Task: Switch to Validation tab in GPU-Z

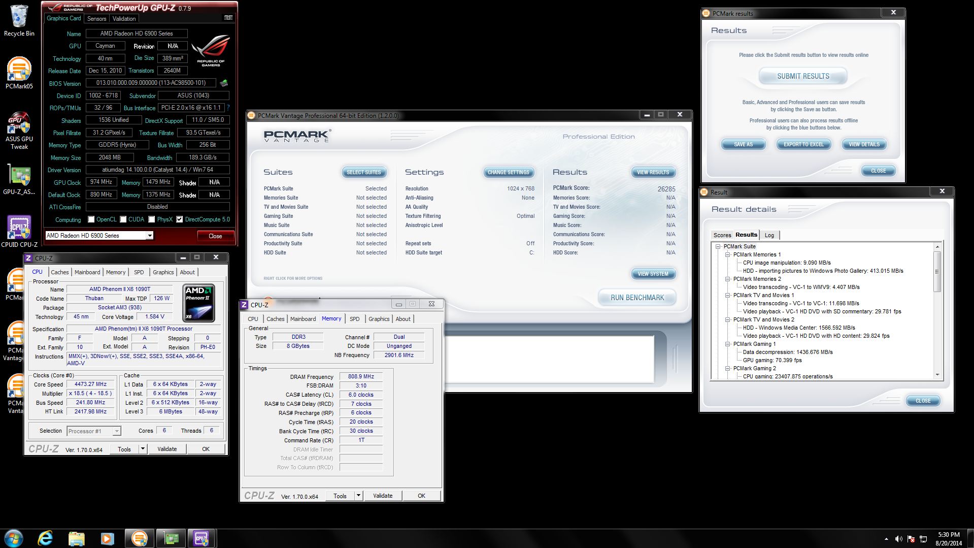Action: tap(124, 19)
